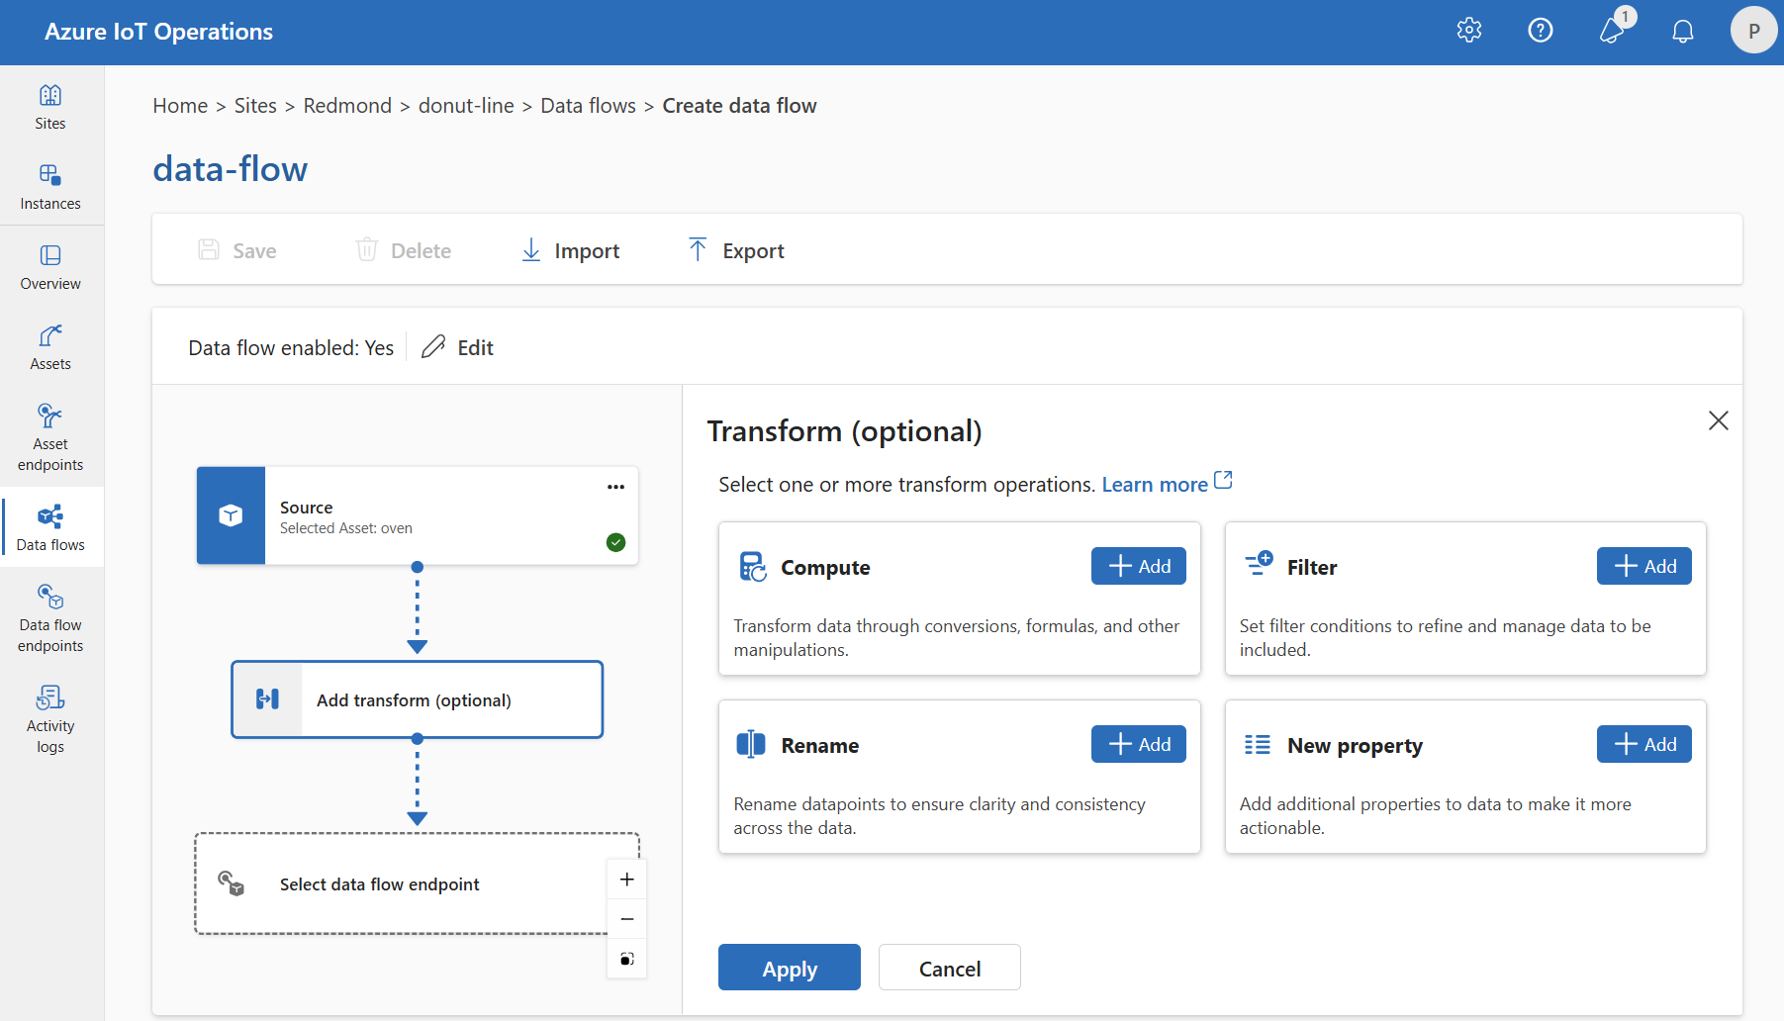Click the Filter card icon
The height and width of the screenshot is (1021, 1784).
pos(1259,564)
